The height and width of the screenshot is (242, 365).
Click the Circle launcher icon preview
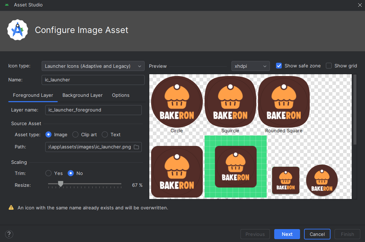click(x=177, y=102)
